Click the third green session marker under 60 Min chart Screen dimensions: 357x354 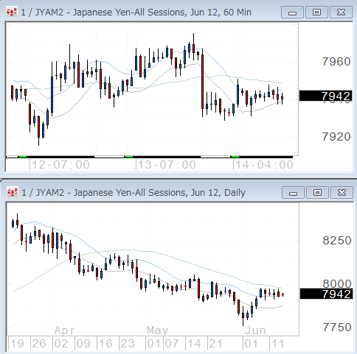tap(235, 157)
